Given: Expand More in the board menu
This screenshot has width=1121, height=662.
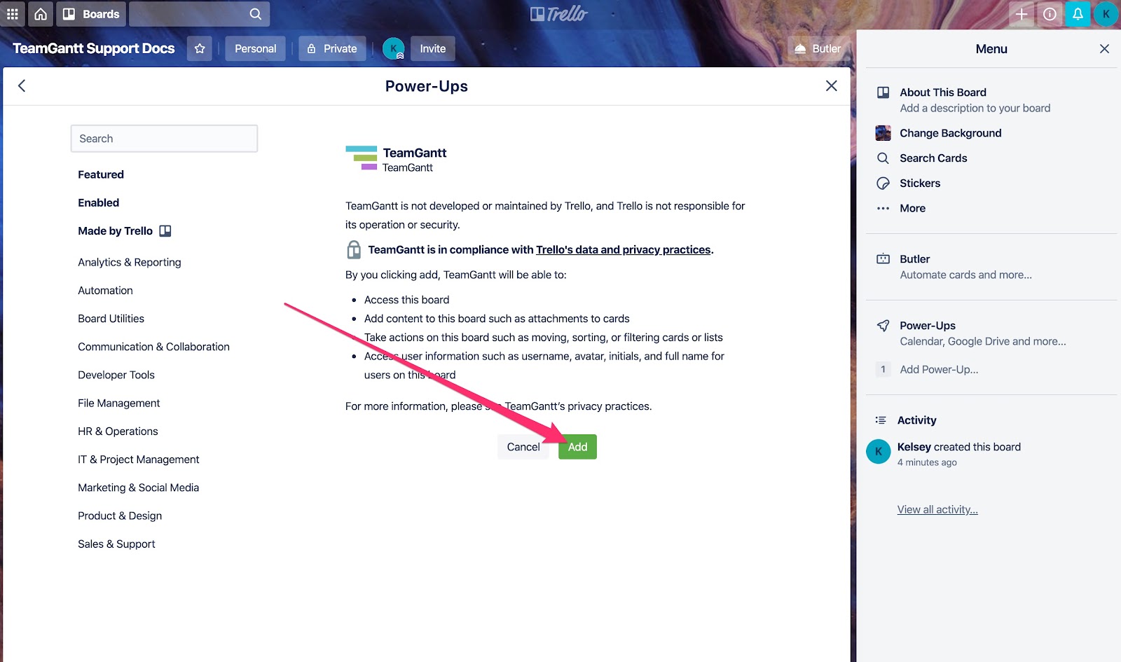Looking at the screenshot, I should pos(912,208).
